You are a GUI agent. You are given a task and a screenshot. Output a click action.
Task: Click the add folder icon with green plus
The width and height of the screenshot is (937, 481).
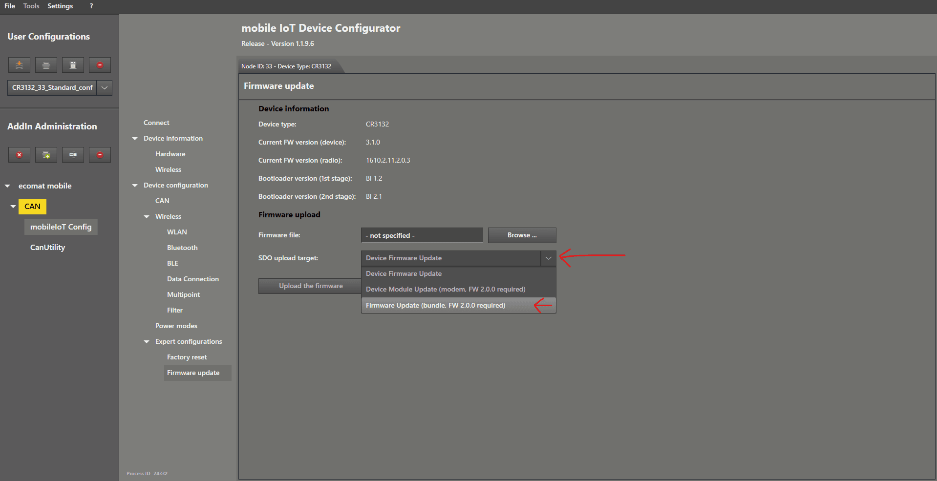pos(46,155)
